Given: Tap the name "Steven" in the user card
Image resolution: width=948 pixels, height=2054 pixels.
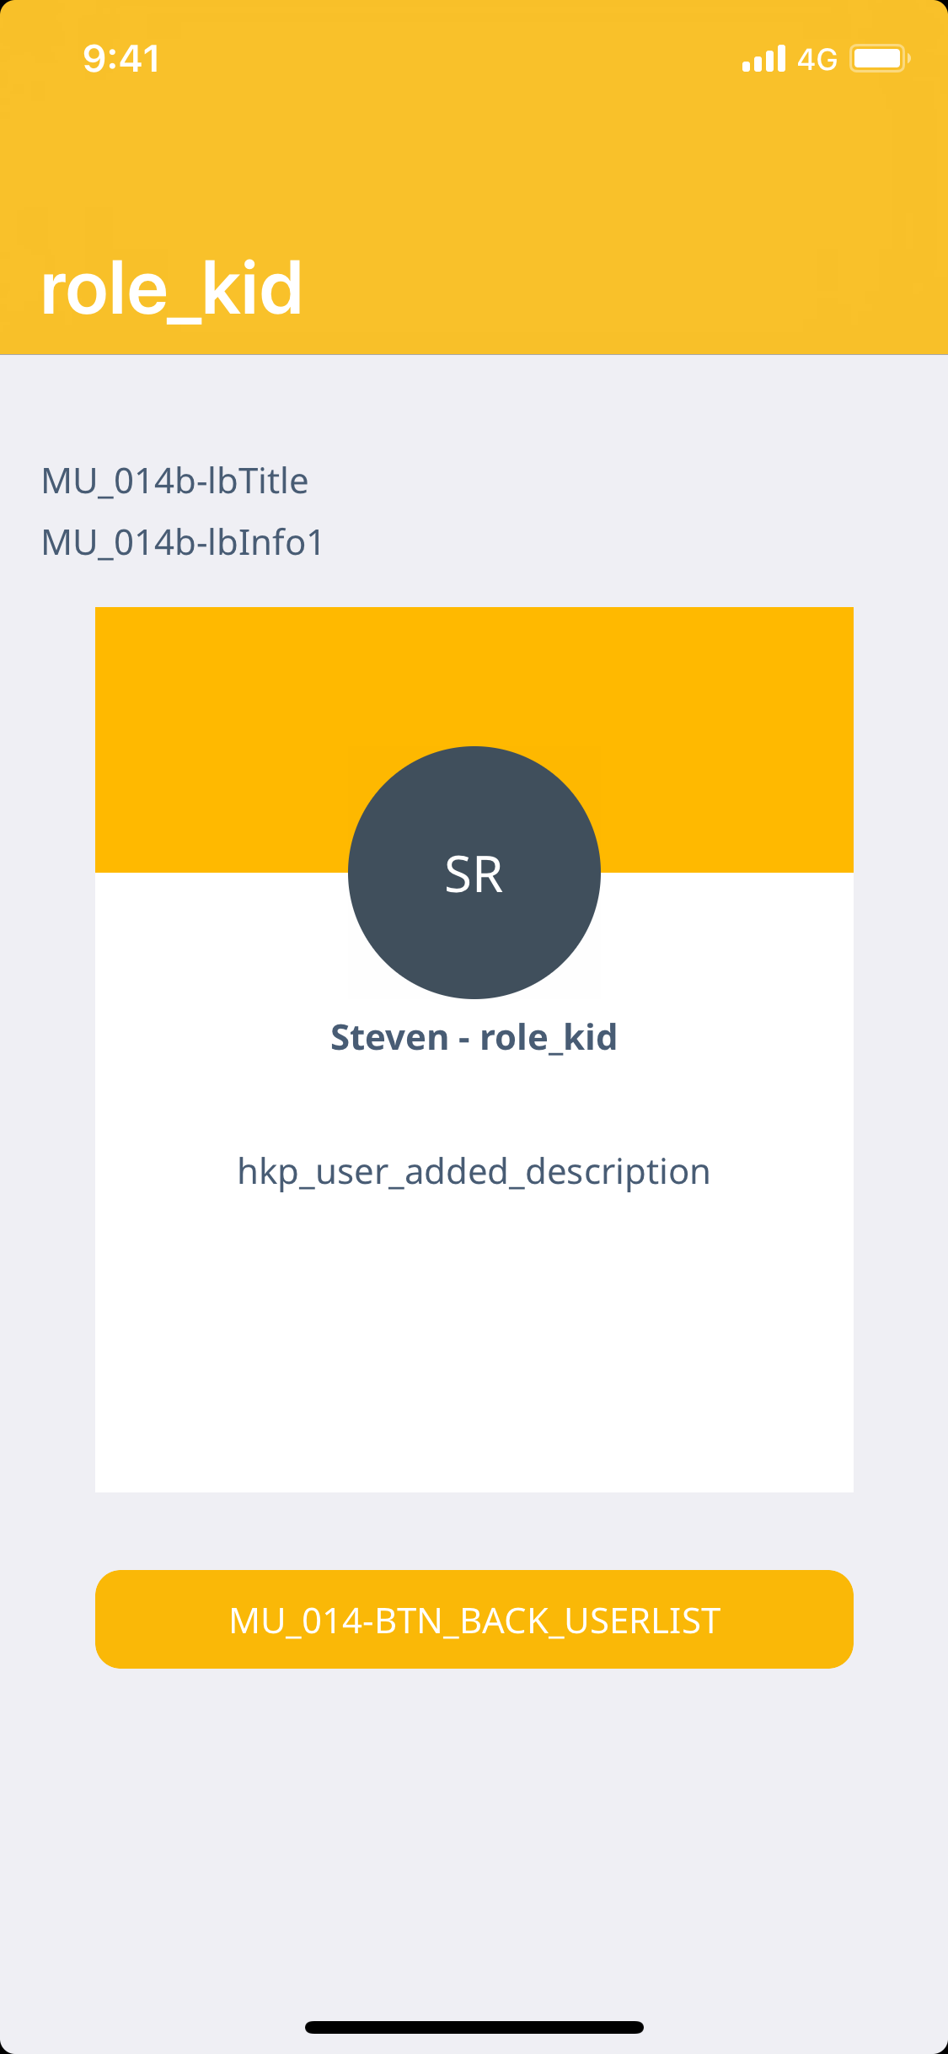Looking at the screenshot, I should pos(389,1037).
